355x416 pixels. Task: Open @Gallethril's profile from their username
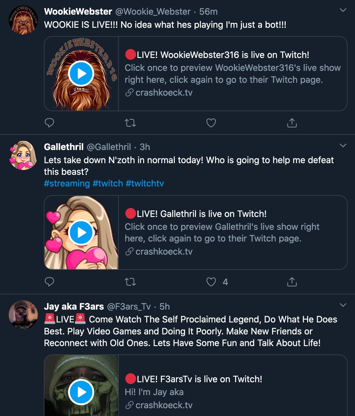[109, 147]
